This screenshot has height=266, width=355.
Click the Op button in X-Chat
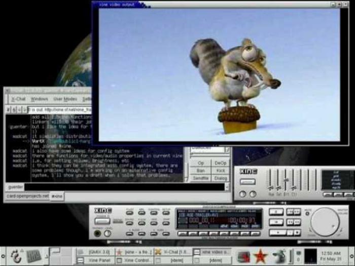201,163
